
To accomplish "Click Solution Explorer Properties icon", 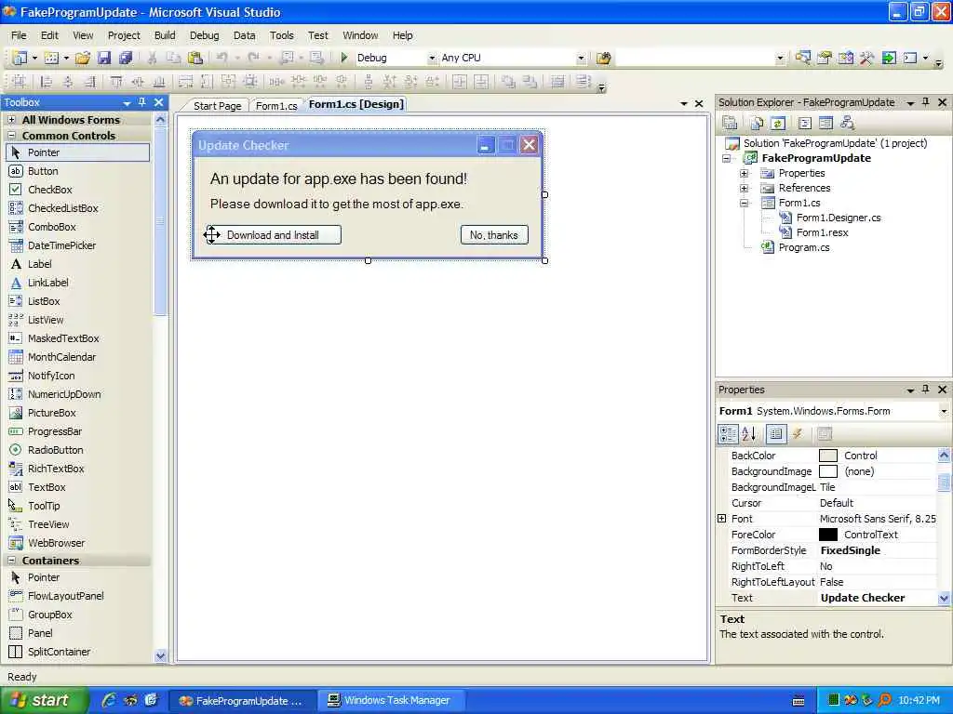I will click(x=730, y=124).
